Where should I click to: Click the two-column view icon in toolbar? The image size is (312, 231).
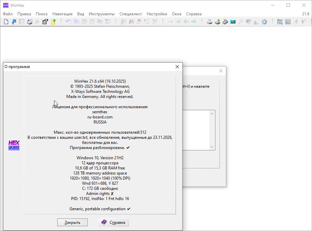pos(288,22)
